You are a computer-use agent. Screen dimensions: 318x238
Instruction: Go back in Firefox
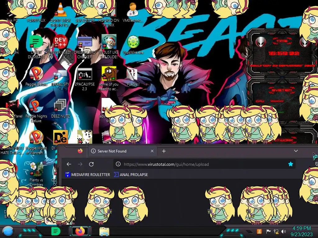point(69,164)
